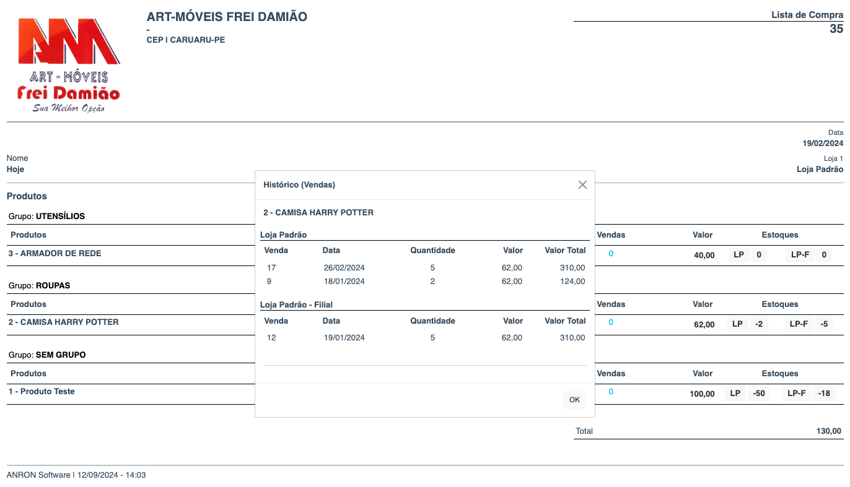Click product 3 - ARMADOR DE REDE
850x487 pixels.
click(55, 254)
